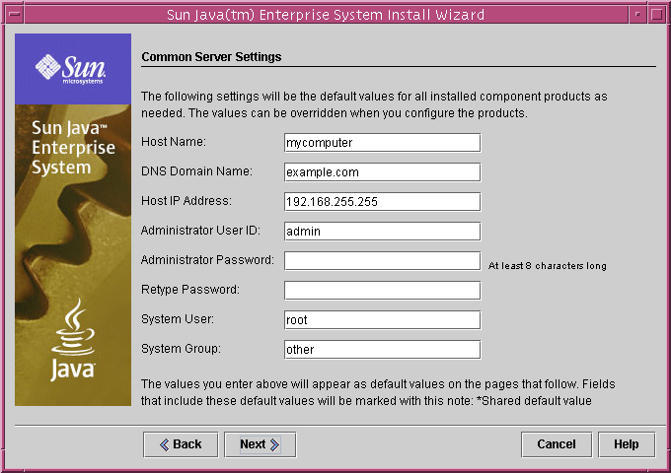Click the Administrator User ID field
The width and height of the screenshot is (671, 473).
pos(382,232)
